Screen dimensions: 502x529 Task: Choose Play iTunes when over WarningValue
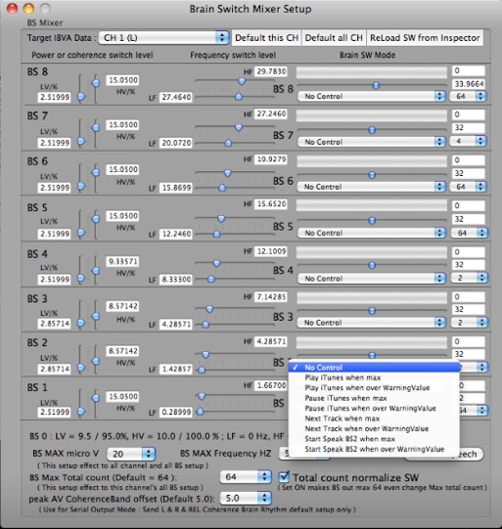point(374,387)
